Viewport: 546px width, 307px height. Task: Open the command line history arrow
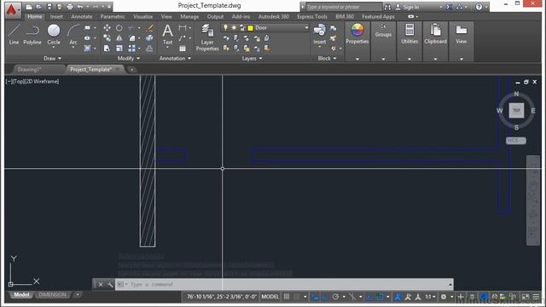click(x=450, y=284)
